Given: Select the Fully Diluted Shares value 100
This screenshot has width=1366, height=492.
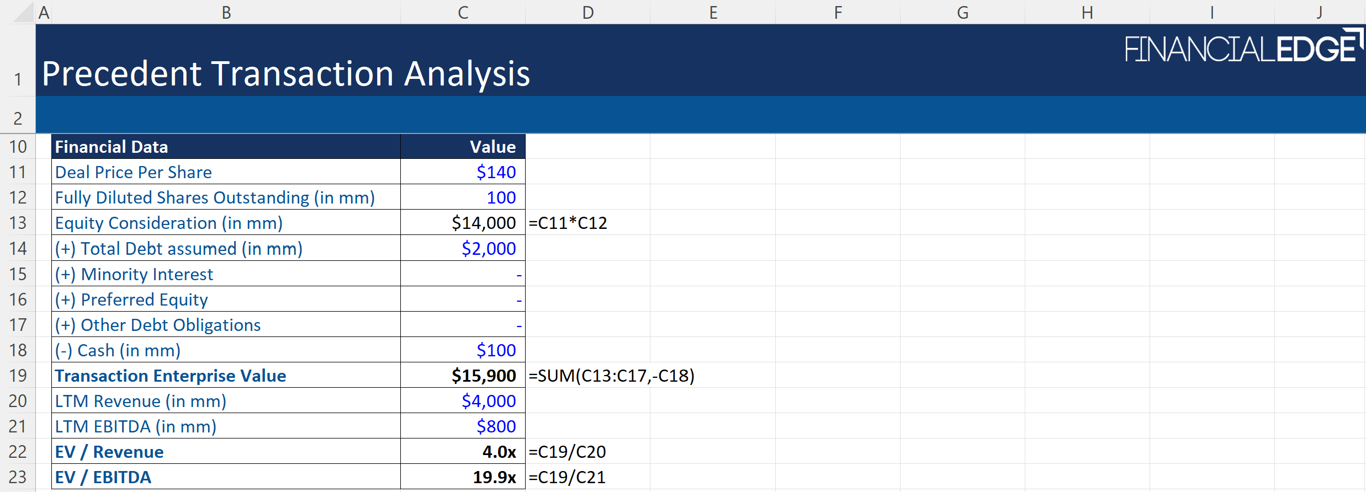Looking at the screenshot, I should (x=500, y=197).
